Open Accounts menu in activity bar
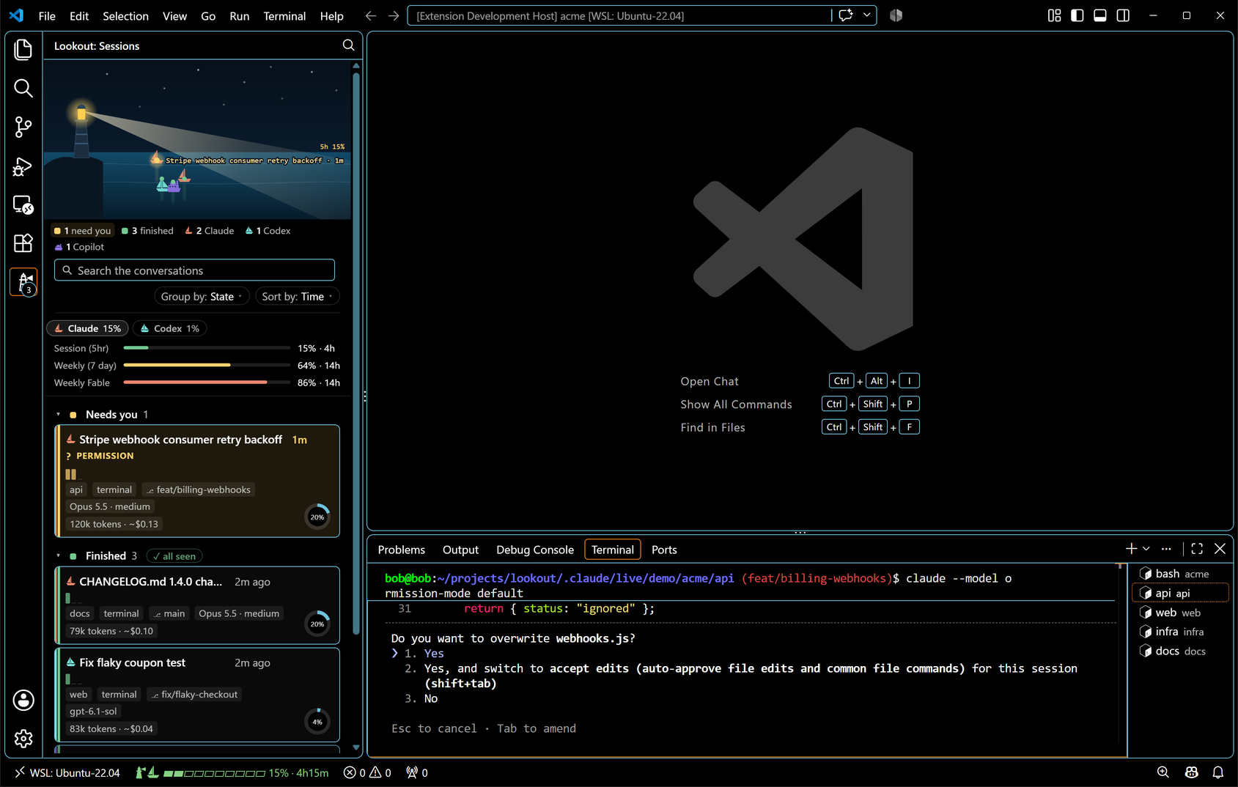Image resolution: width=1238 pixels, height=787 pixels. [x=23, y=701]
